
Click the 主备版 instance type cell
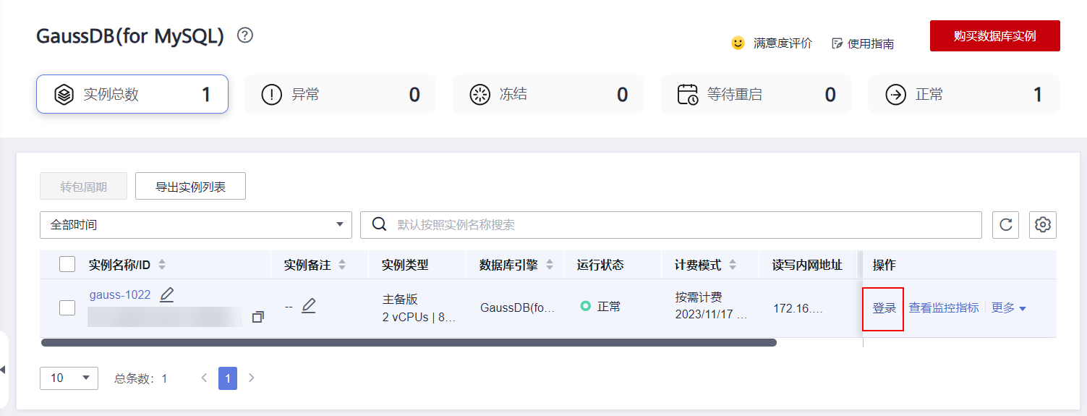[419, 308]
